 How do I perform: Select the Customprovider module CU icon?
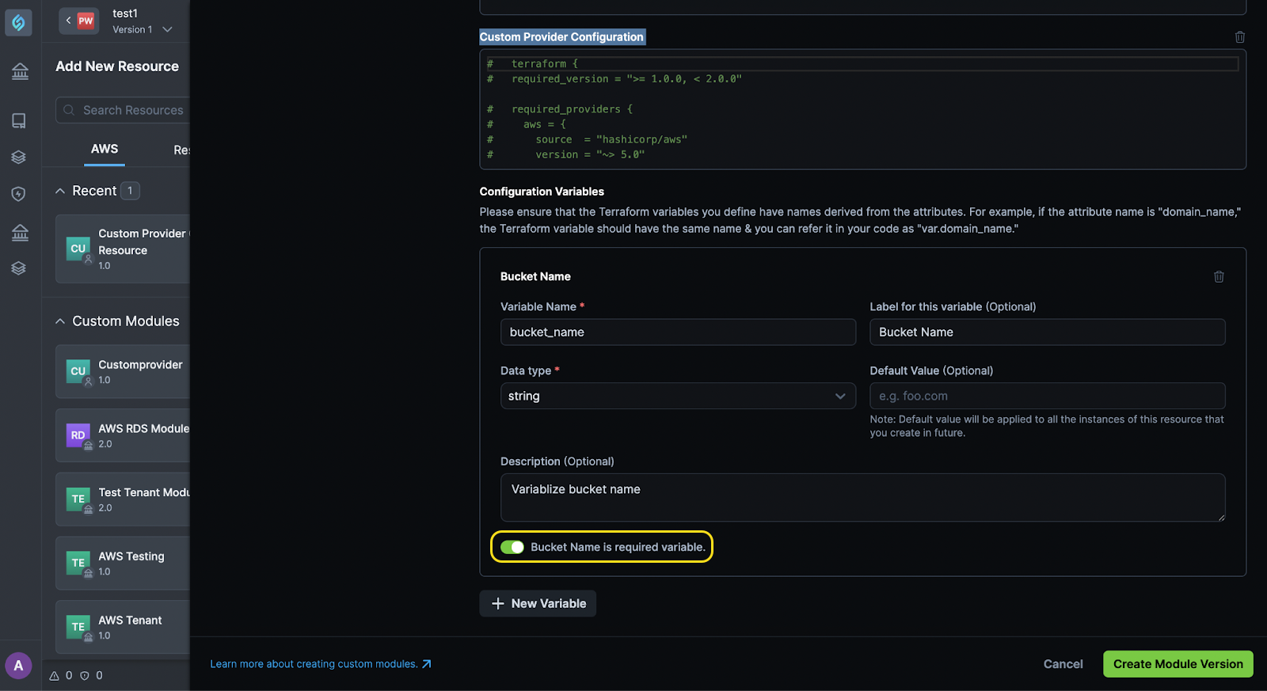pyautogui.click(x=78, y=371)
